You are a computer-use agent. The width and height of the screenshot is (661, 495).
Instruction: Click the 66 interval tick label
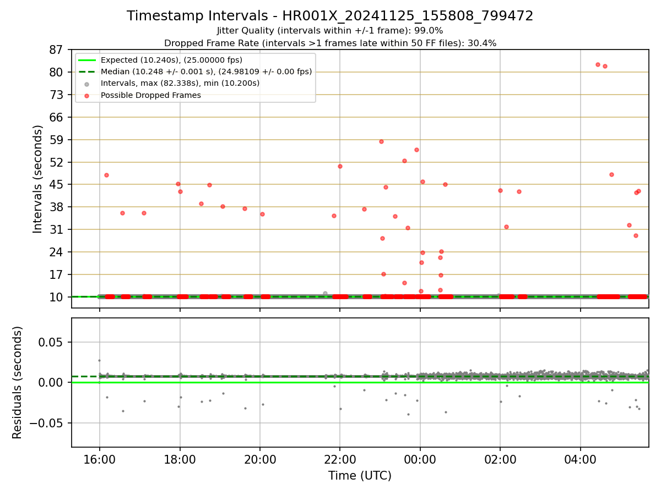pyautogui.click(x=56, y=117)
